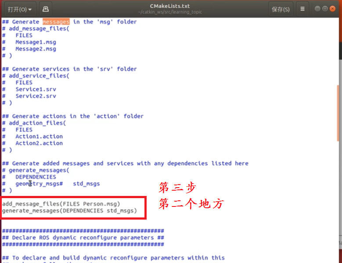Screen dimensions: 342x263
Task: Click the window title 'CMakeLists.txt'
Action: click(170, 6)
